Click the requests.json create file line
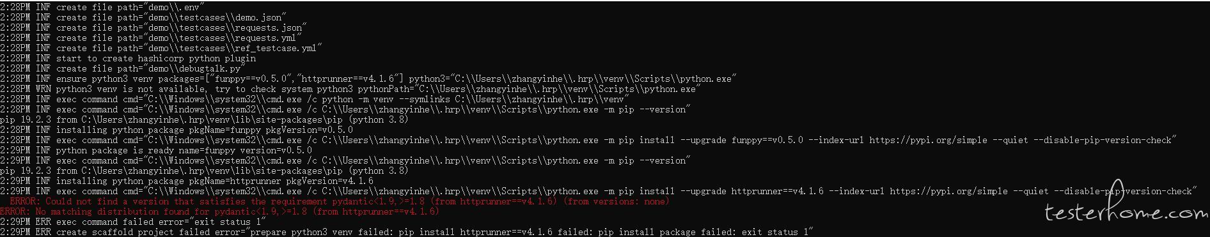Screen dimensions: 1210x237 tap(153, 27)
